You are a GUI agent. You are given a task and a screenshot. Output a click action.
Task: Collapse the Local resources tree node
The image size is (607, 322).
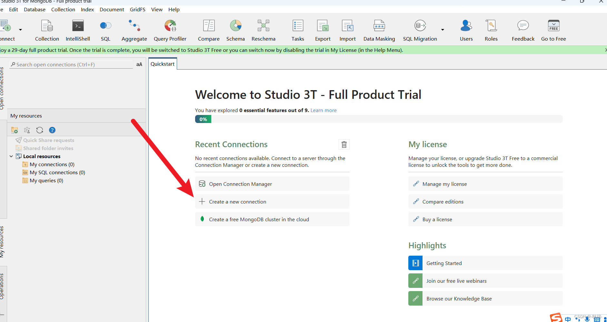point(11,156)
